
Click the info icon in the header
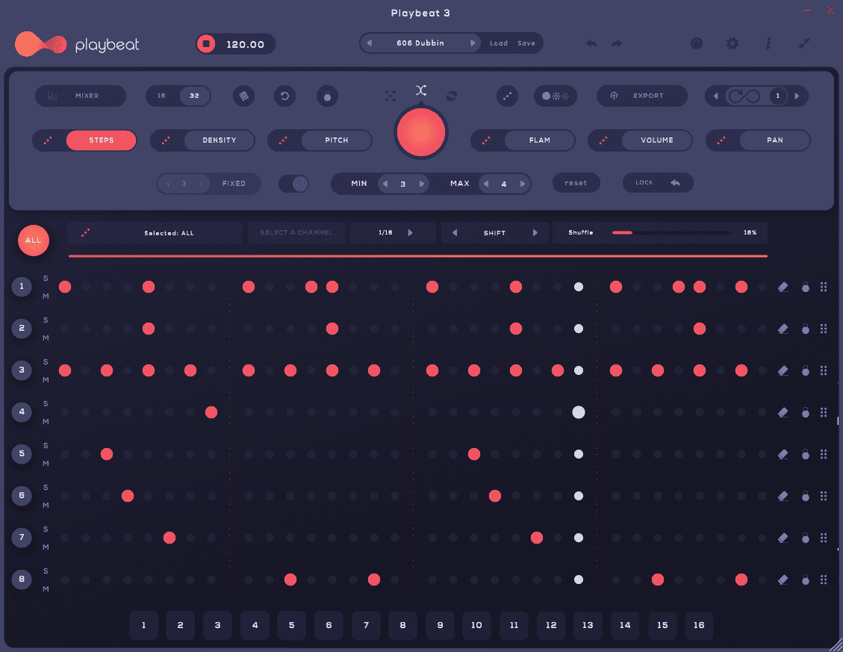click(x=768, y=44)
